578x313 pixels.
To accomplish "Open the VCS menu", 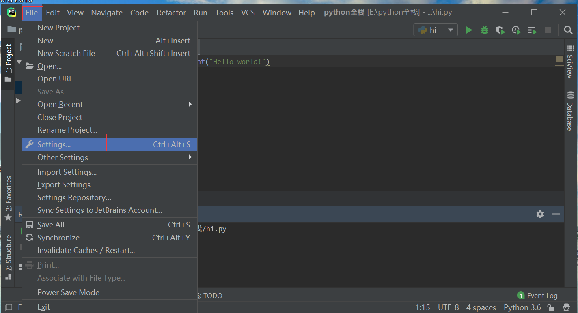I will (x=248, y=13).
